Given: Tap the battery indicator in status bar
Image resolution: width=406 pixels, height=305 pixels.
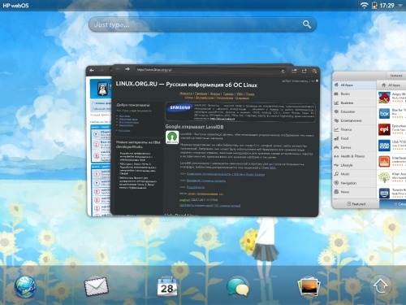Looking at the screenshot, I should pos(374,5).
